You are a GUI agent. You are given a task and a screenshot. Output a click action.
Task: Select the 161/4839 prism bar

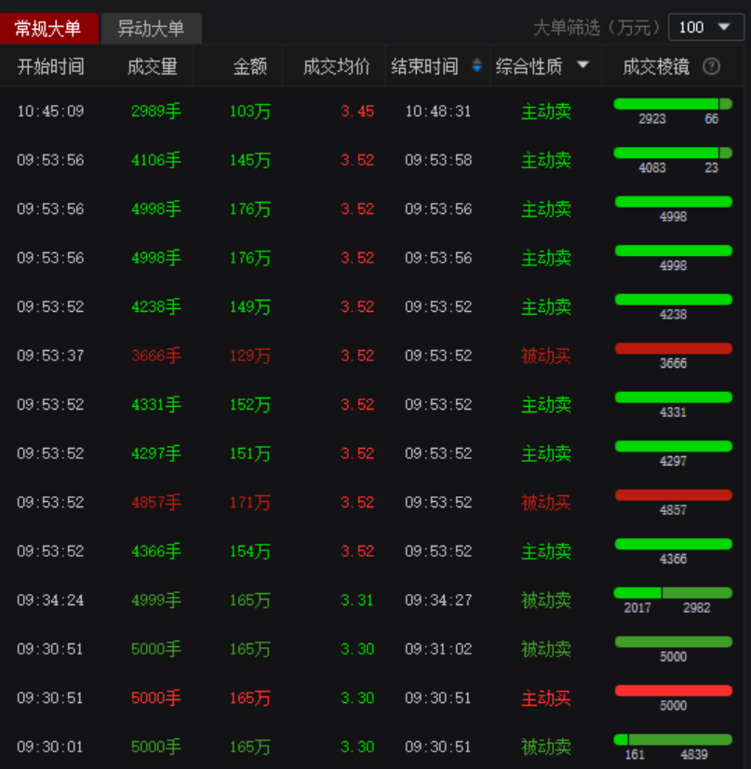(673, 739)
